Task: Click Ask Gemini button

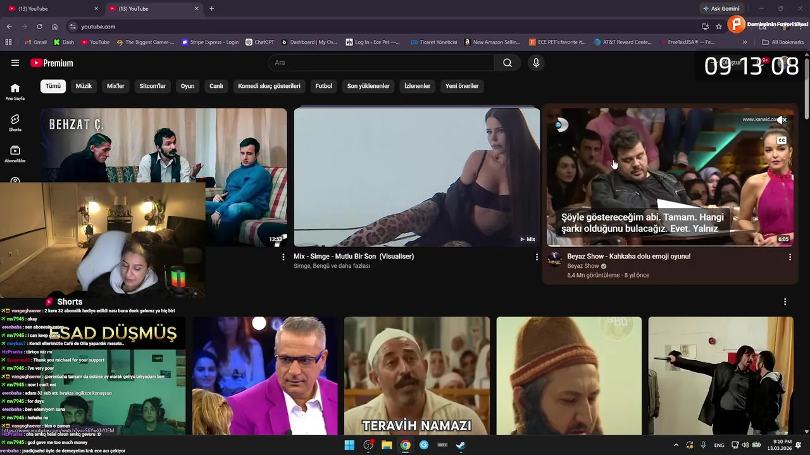Action: pos(721,9)
